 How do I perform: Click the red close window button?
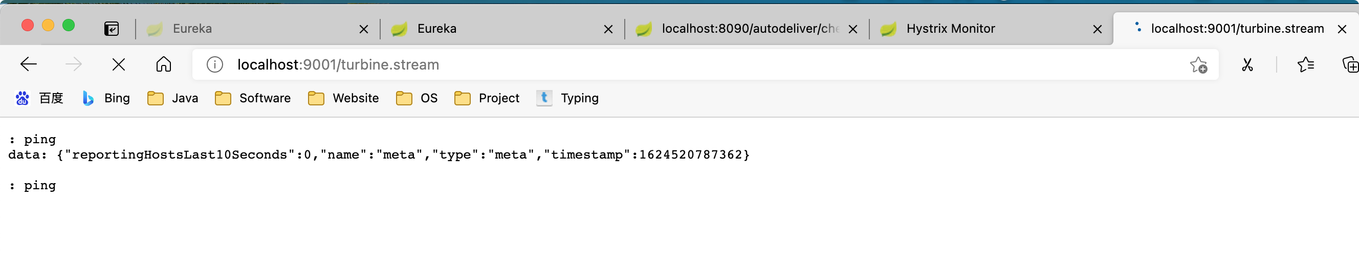coord(28,26)
